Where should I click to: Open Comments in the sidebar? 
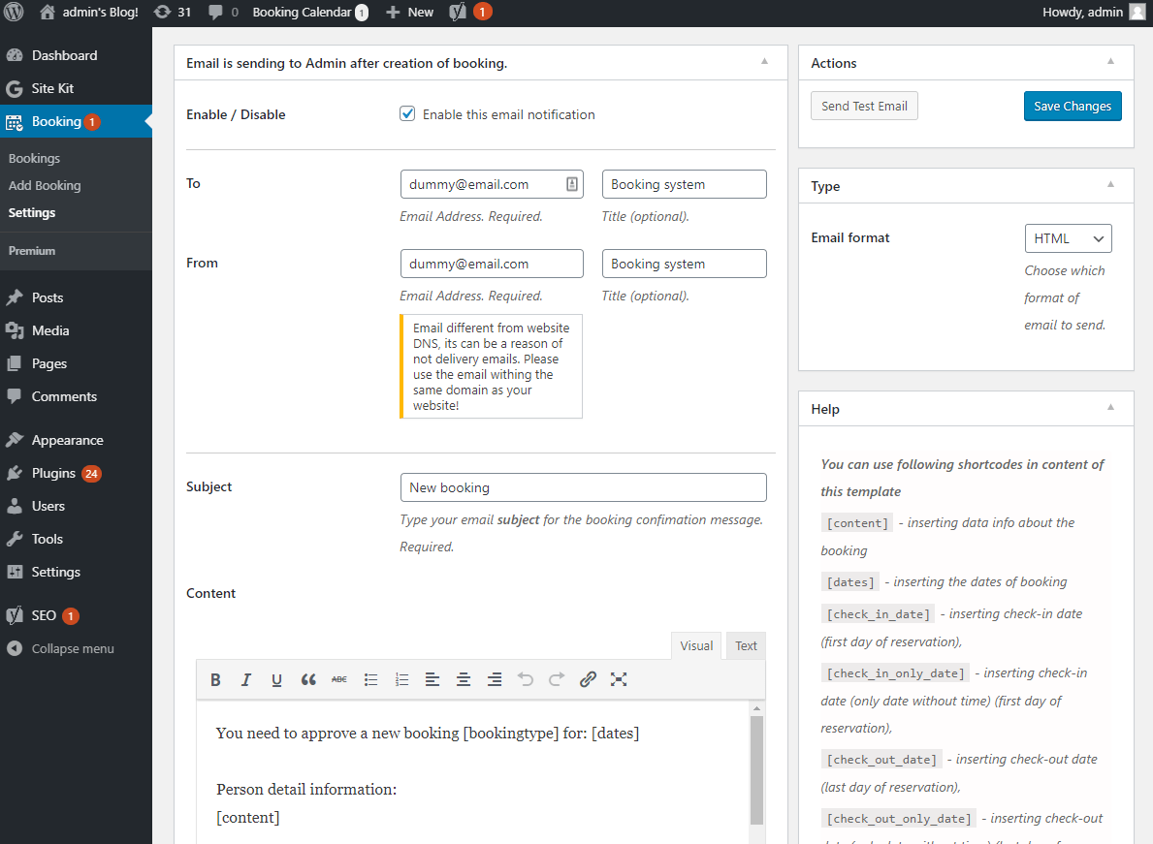click(x=76, y=396)
